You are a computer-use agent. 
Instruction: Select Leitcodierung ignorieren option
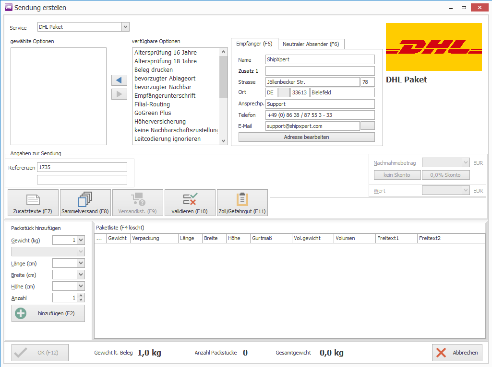176,139
